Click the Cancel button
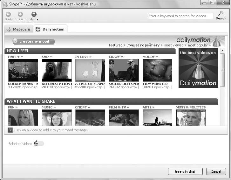Image resolution: width=231 pixels, height=180 pixels. [x=216, y=171]
